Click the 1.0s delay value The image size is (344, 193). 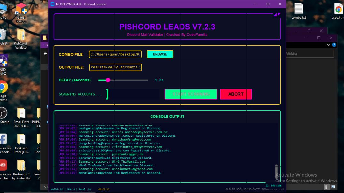(x=159, y=80)
